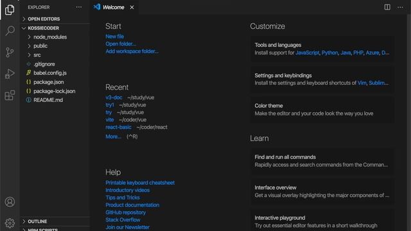Click the editor vertical scrollbar
Screen dimensions: 411x231
[x=409, y=123]
